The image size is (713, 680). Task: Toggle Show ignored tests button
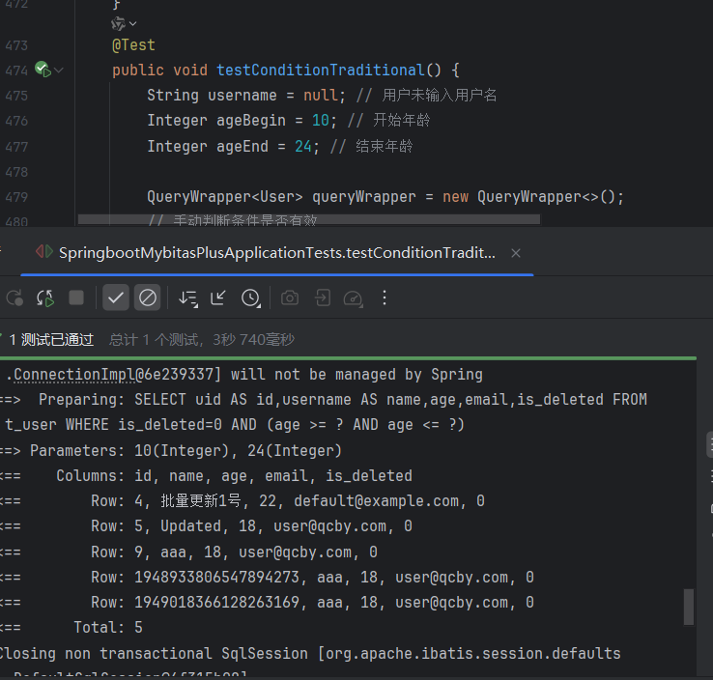tap(147, 297)
